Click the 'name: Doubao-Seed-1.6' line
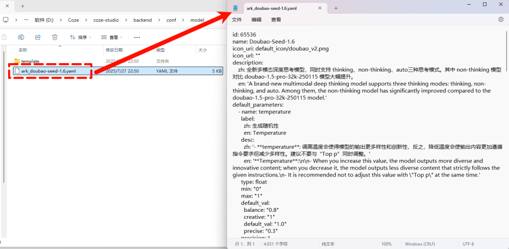The image size is (509, 249). point(263,41)
